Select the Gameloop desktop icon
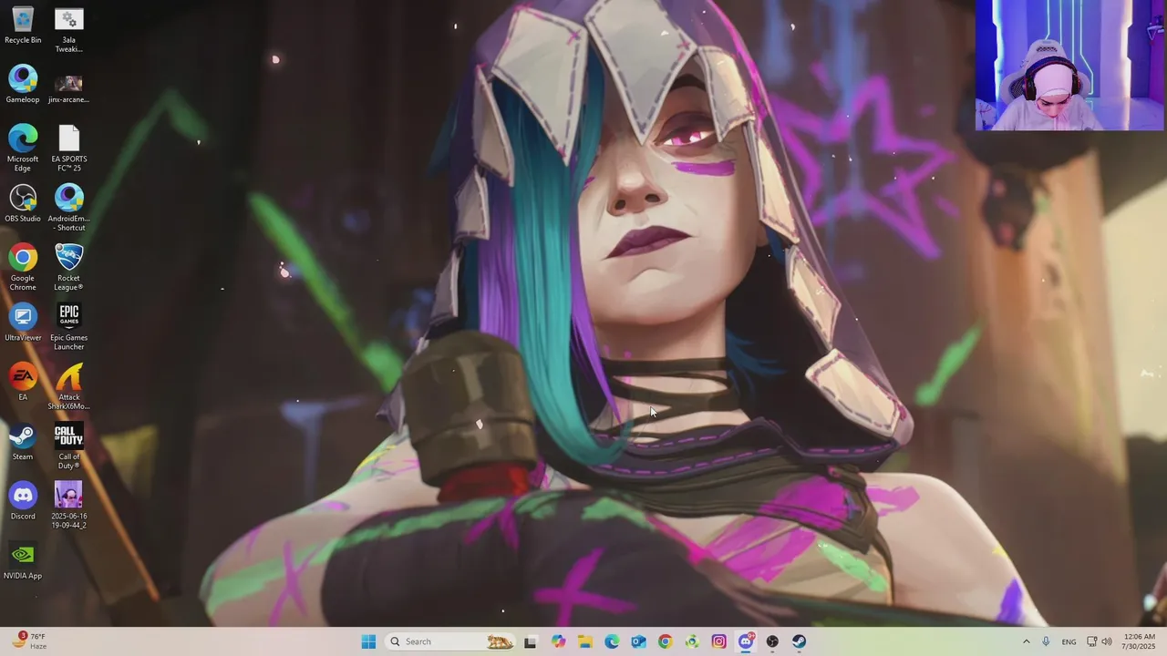1167x656 pixels. 23,85
